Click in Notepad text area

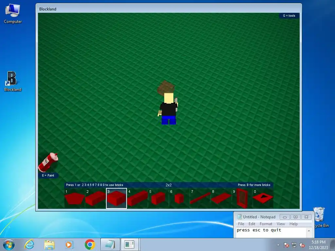(x=271, y=232)
